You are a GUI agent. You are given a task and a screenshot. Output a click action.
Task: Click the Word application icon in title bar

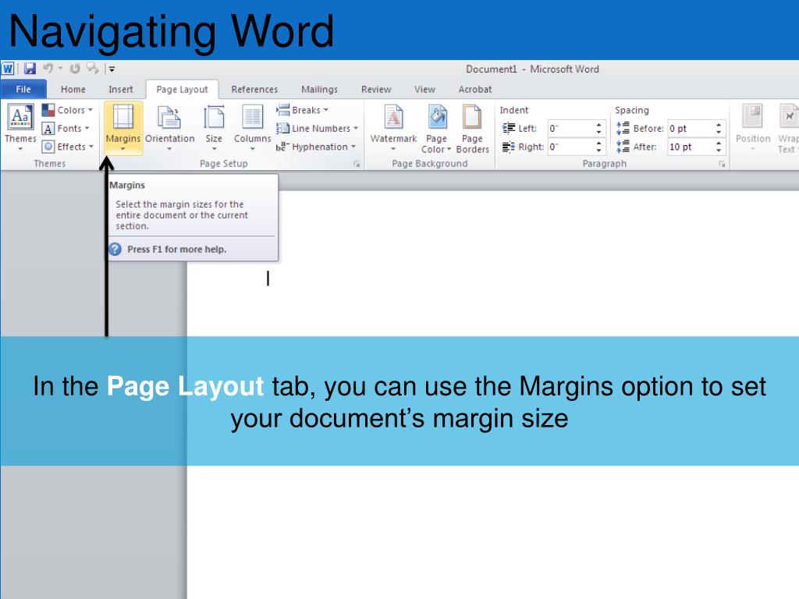coord(8,69)
